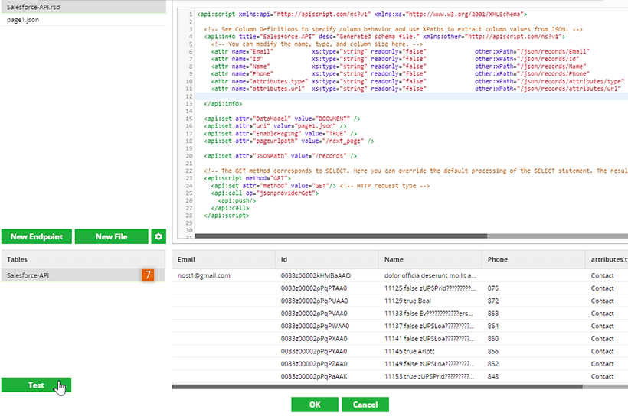Click the EnablePaging line in code editor
This screenshot has width=628, height=416.
tap(280, 134)
